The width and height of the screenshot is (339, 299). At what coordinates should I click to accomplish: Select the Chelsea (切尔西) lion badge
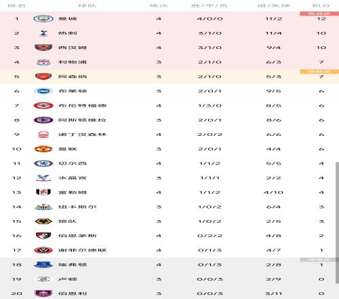click(x=43, y=164)
